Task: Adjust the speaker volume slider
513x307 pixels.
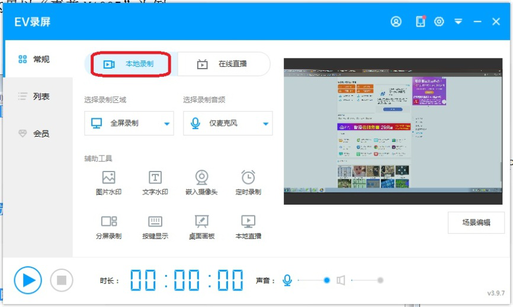Action: 367,280
